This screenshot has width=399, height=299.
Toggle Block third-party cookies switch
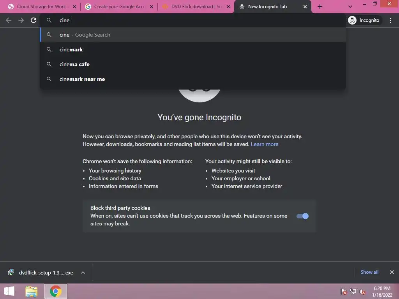click(x=302, y=216)
